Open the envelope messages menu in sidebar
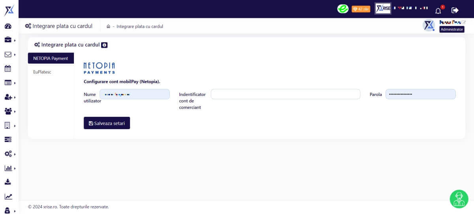Image resolution: width=474 pixels, height=214 pixels. (x=8, y=54)
